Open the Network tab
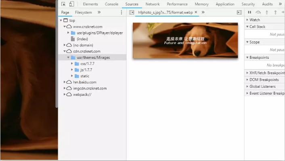The height and width of the screenshot is (161, 285). 153,4
